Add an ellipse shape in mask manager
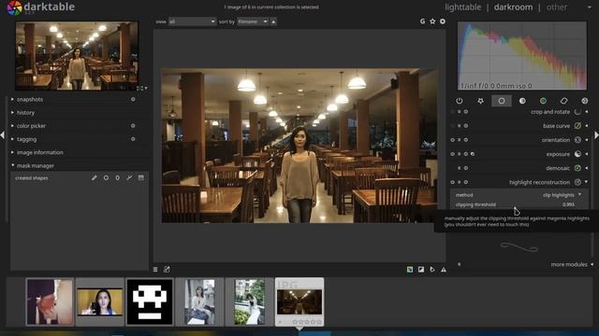Image resolution: width=599 pixels, height=336 pixels. point(117,178)
